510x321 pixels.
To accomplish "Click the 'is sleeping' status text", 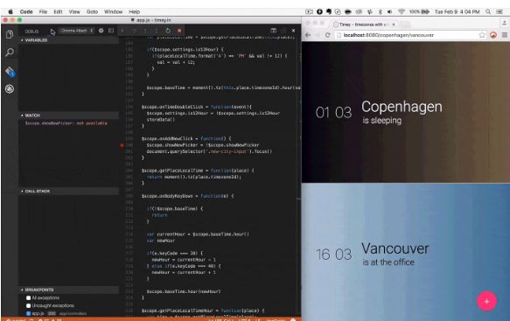I will [x=382, y=121].
